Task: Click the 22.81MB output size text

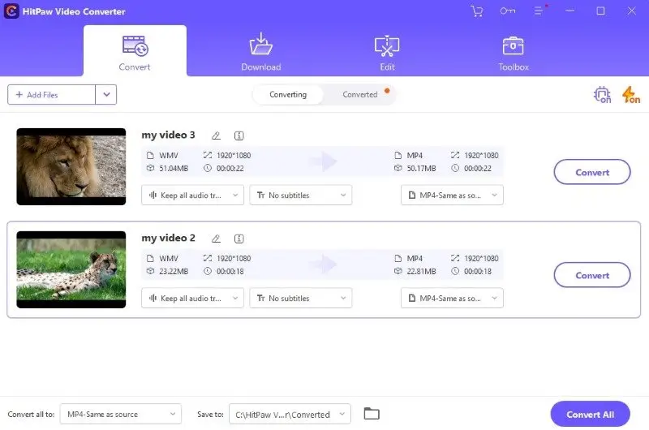Action: point(421,272)
